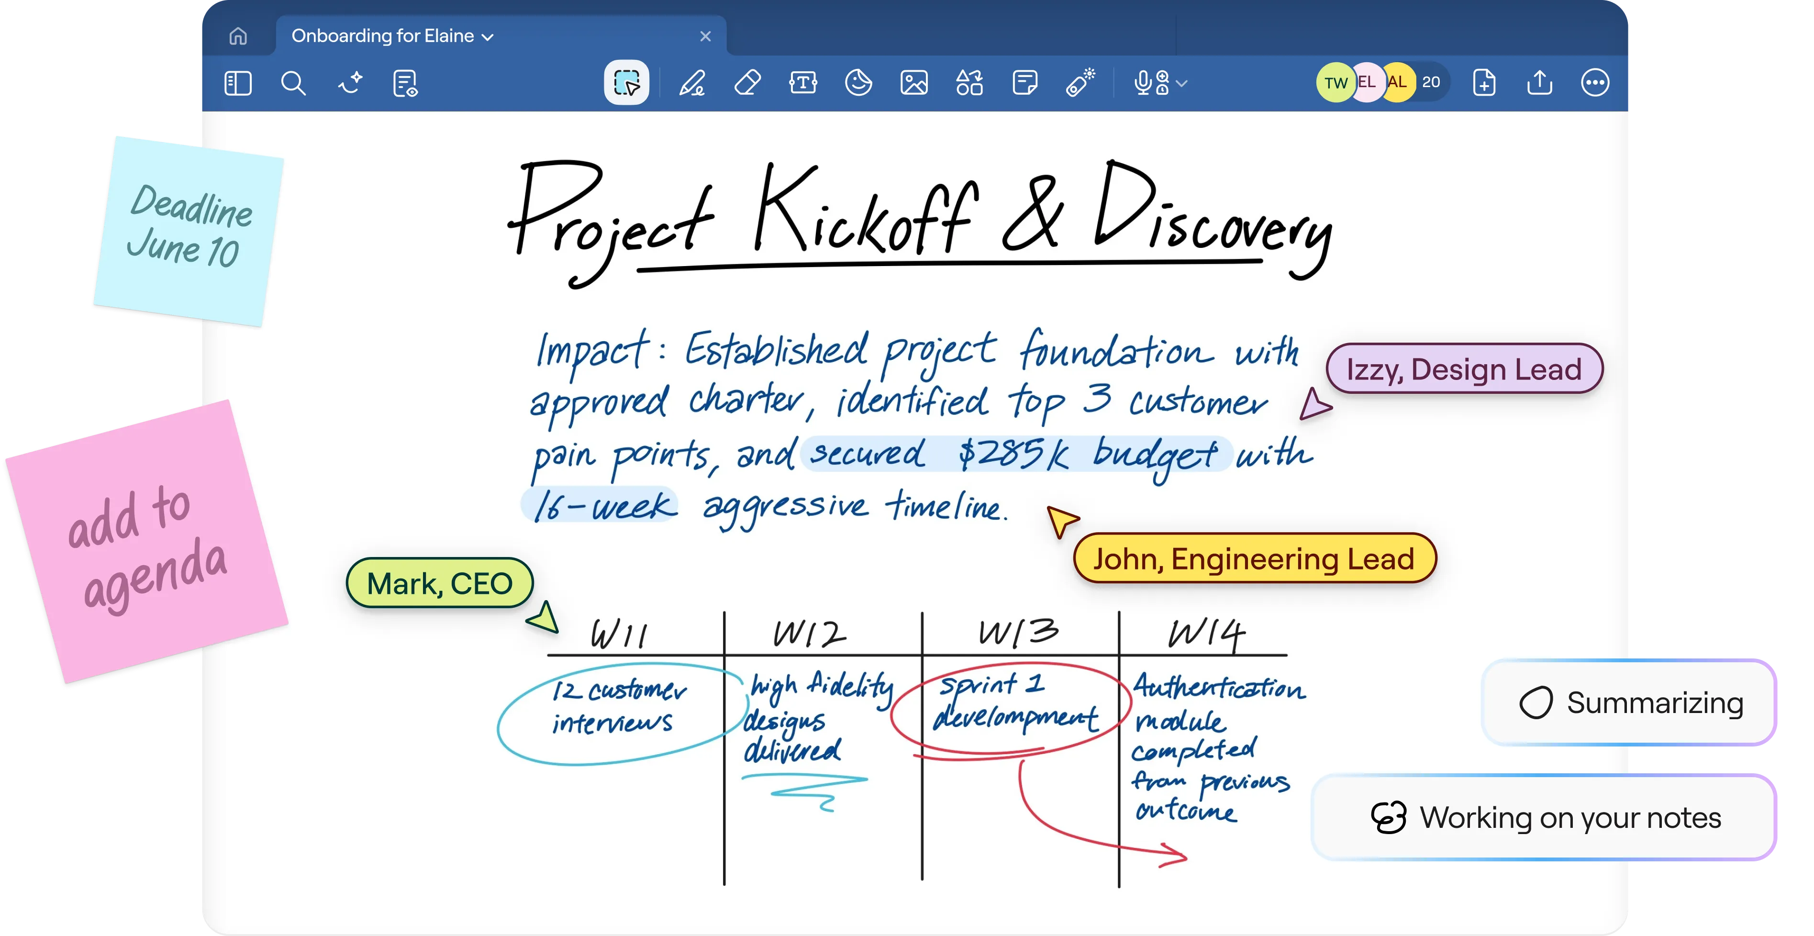Open the more options ellipsis menu

1594,83
